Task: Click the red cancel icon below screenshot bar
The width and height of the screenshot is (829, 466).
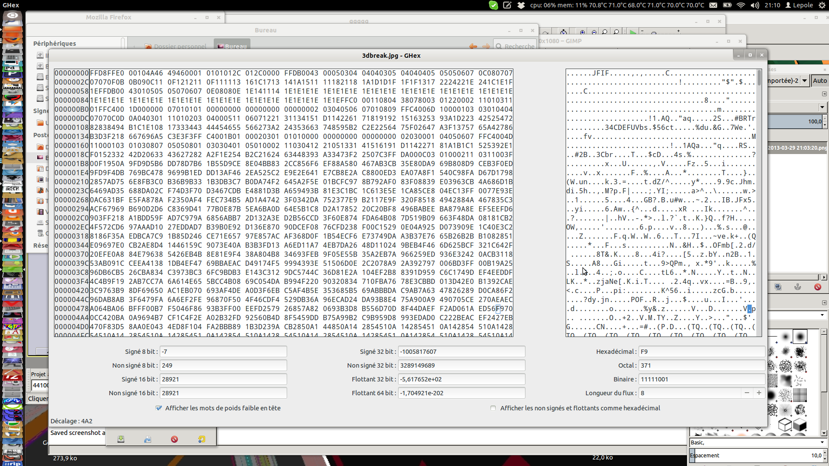Action: coord(174,439)
